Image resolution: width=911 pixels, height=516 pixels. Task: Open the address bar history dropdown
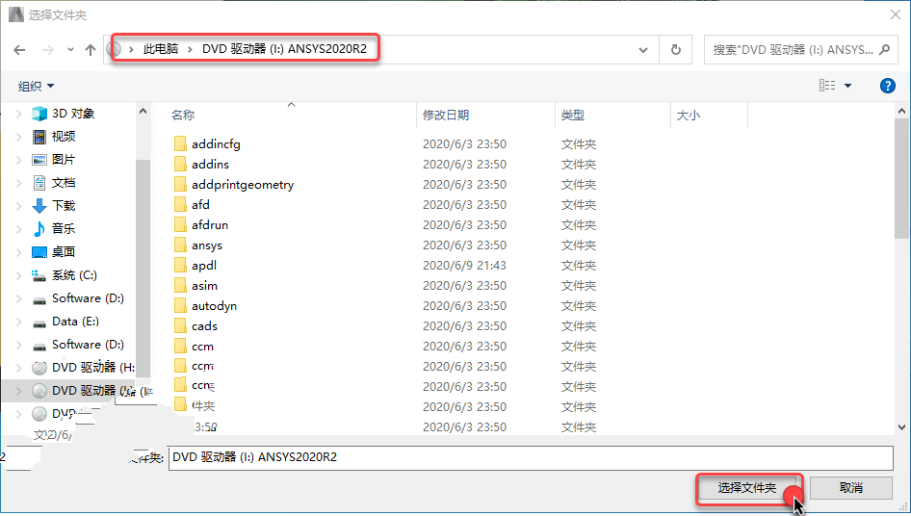pos(643,50)
